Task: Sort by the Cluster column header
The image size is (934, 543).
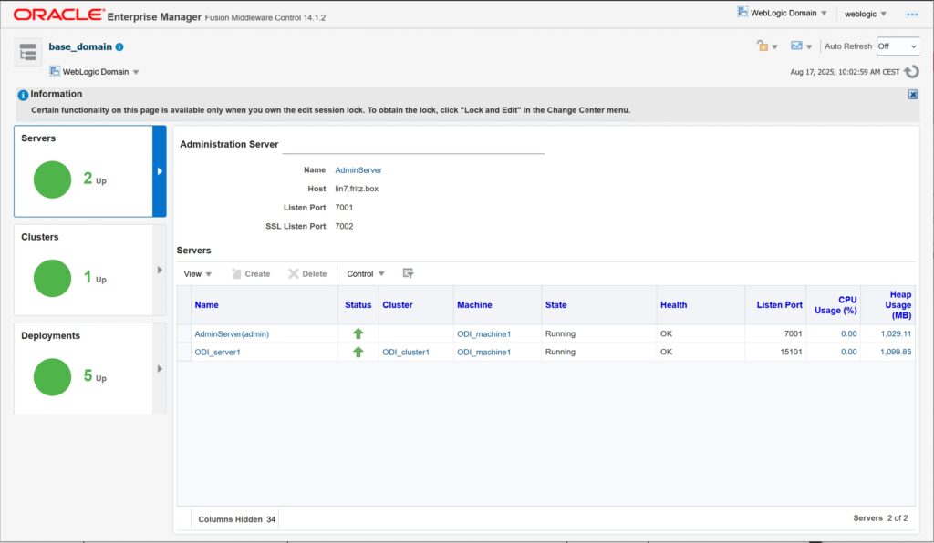Action: click(398, 305)
